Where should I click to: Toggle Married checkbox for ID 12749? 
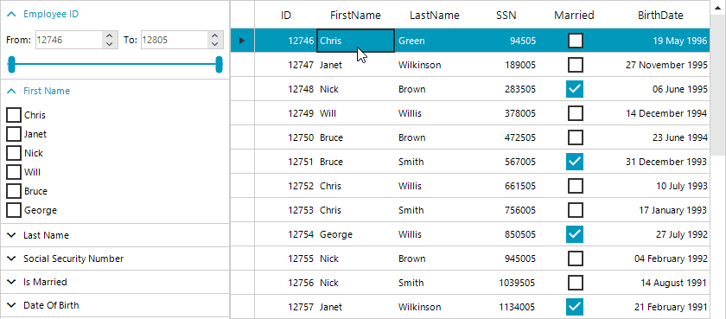pos(575,113)
